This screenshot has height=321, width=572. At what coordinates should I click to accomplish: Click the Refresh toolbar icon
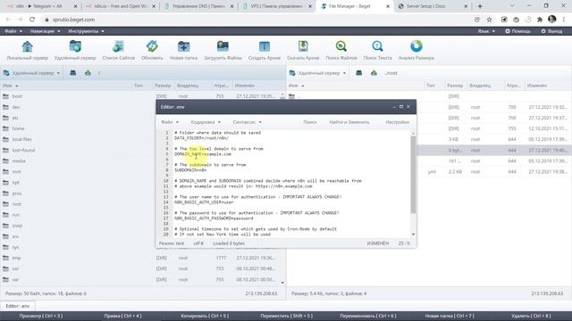[x=152, y=51]
